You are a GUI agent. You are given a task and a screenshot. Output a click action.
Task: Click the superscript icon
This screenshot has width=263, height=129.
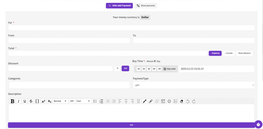pyautogui.click(x=43, y=101)
